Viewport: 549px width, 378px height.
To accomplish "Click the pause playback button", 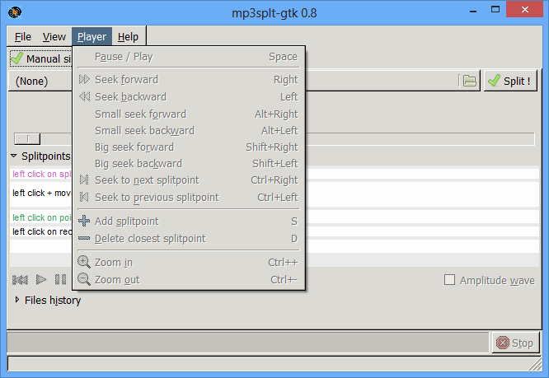I will click(x=60, y=280).
